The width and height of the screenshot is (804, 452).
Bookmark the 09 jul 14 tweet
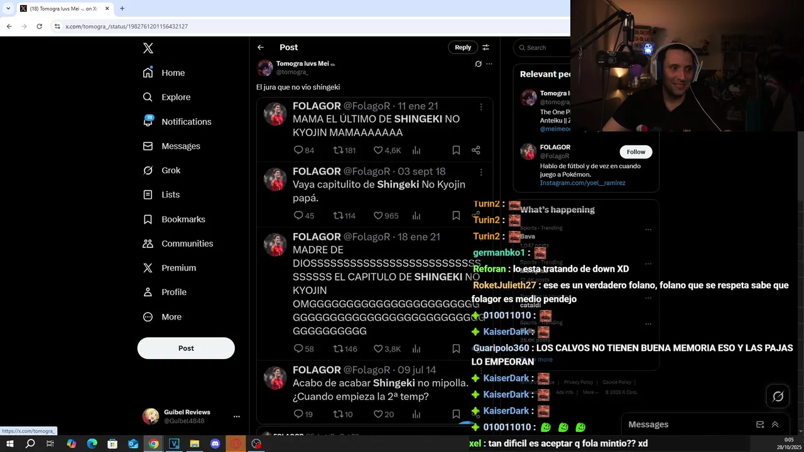coord(456,414)
